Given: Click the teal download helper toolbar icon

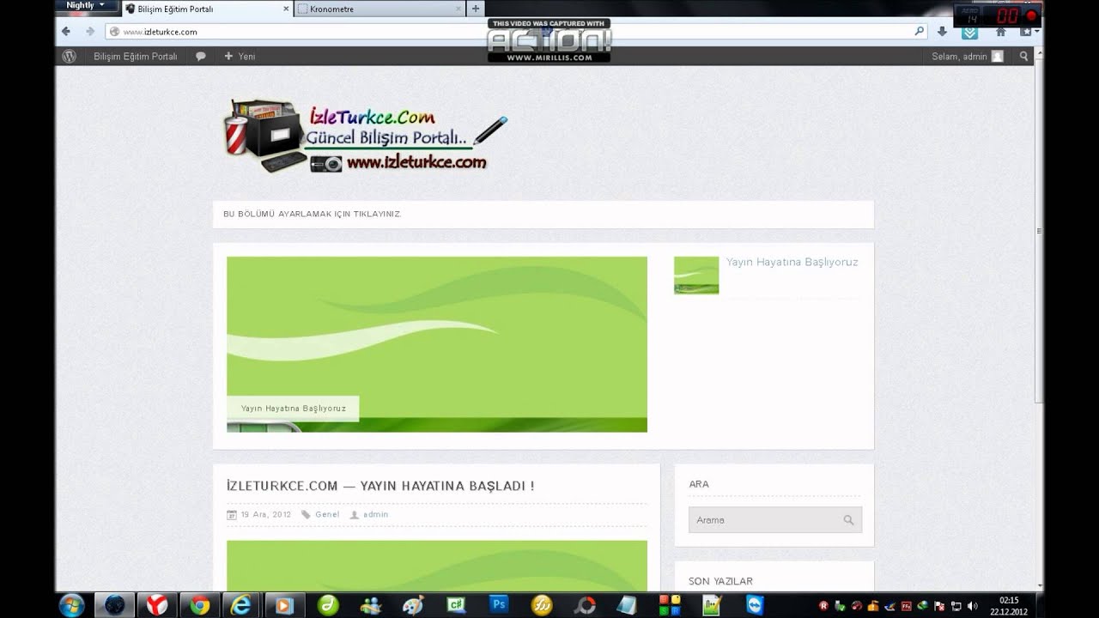Looking at the screenshot, I should pos(969,33).
